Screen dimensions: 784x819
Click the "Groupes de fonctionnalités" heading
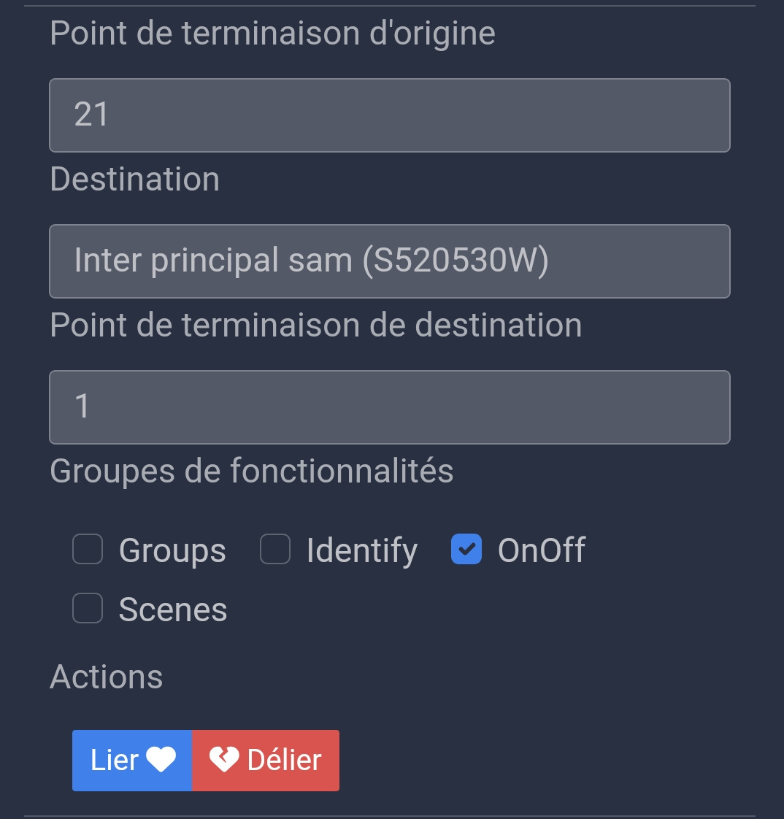click(x=252, y=471)
